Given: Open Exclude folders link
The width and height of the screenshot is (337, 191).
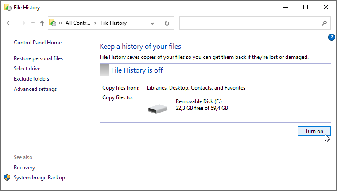Looking at the screenshot, I should pos(31,79).
